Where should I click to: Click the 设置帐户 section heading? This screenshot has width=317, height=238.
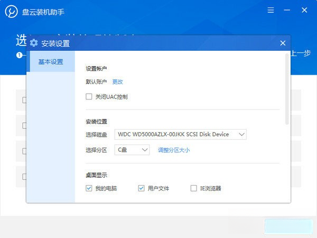96,69
